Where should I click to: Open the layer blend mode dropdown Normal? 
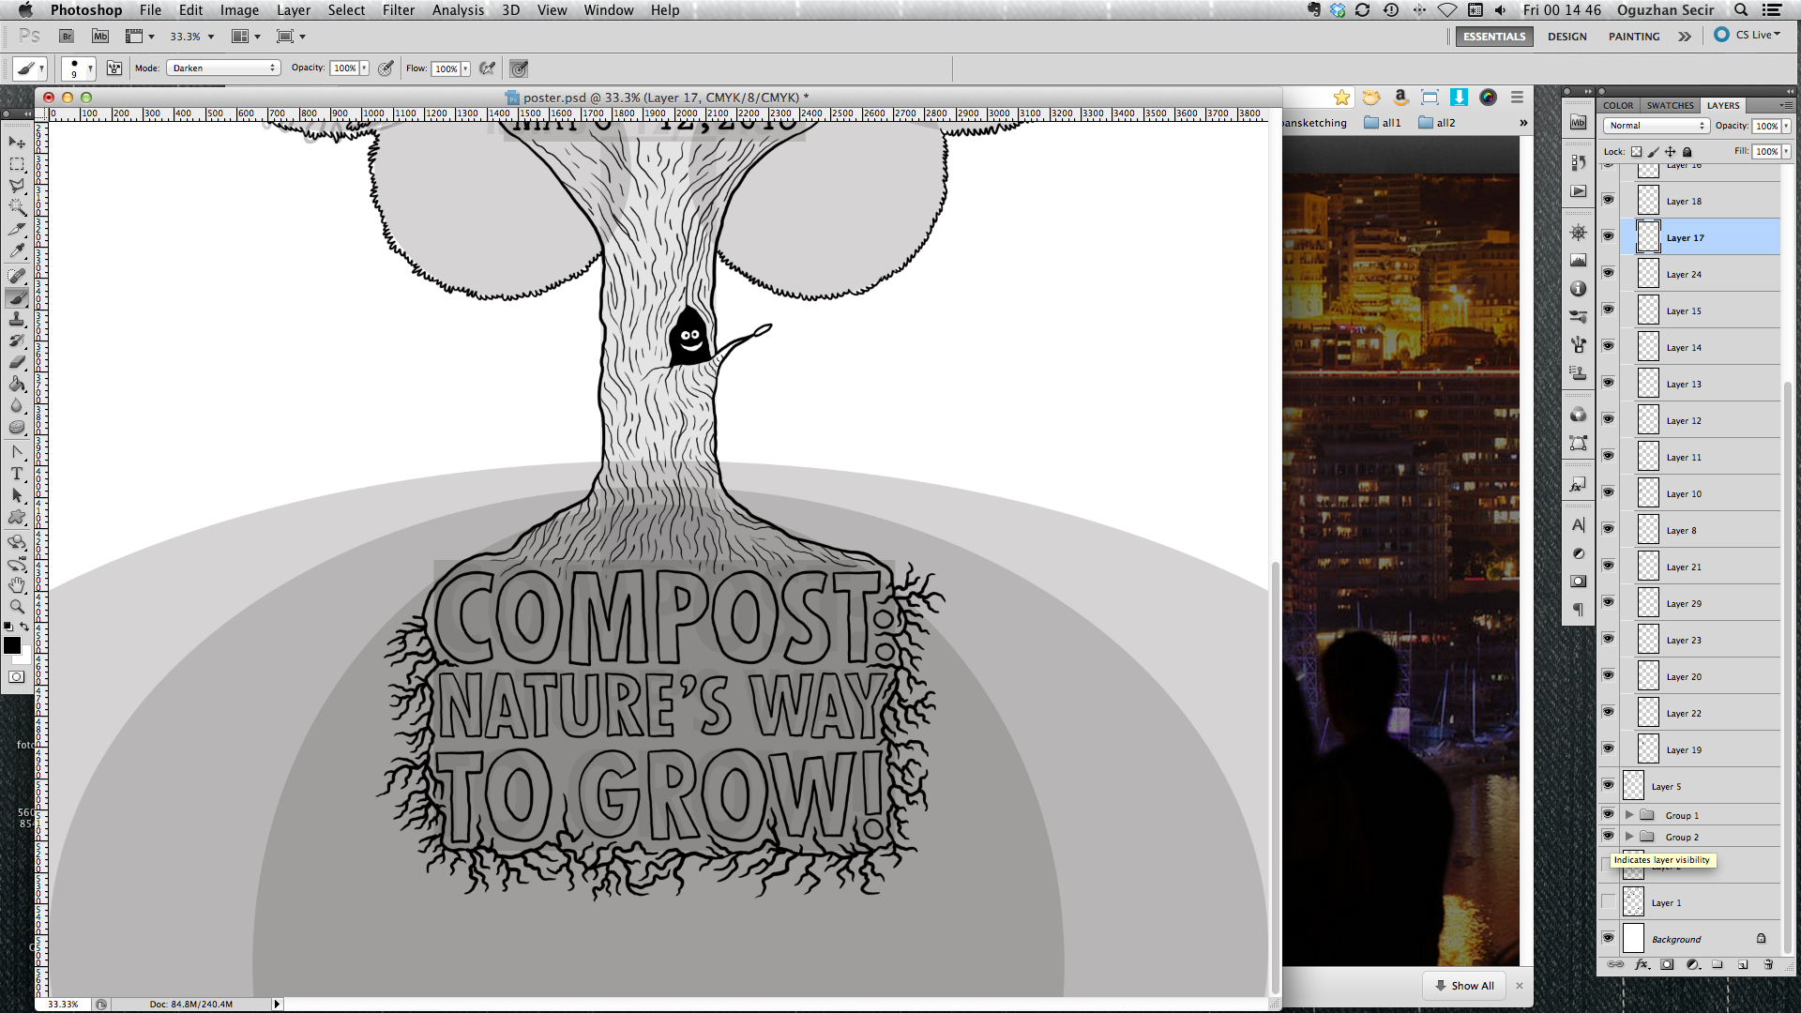(x=1657, y=126)
